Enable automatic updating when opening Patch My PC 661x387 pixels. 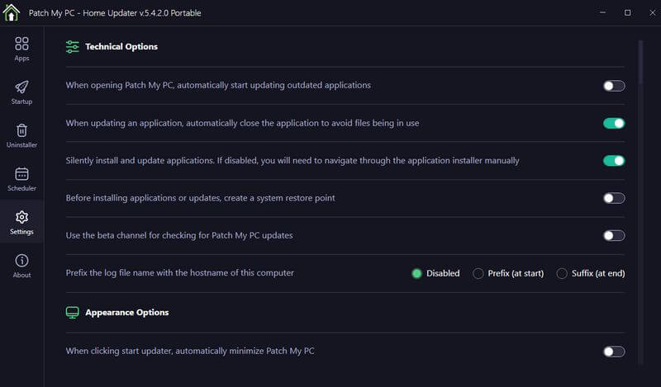[613, 86]
